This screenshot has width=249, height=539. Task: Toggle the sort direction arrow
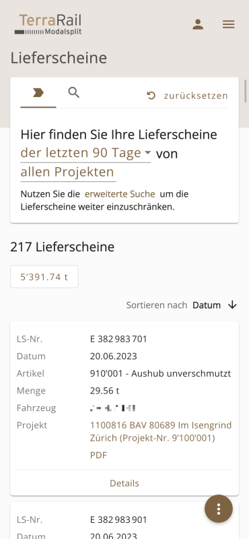pyautogui.click(x=233, y=305)
